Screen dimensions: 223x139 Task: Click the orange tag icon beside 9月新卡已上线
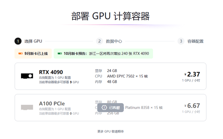[x=20, y=53]
